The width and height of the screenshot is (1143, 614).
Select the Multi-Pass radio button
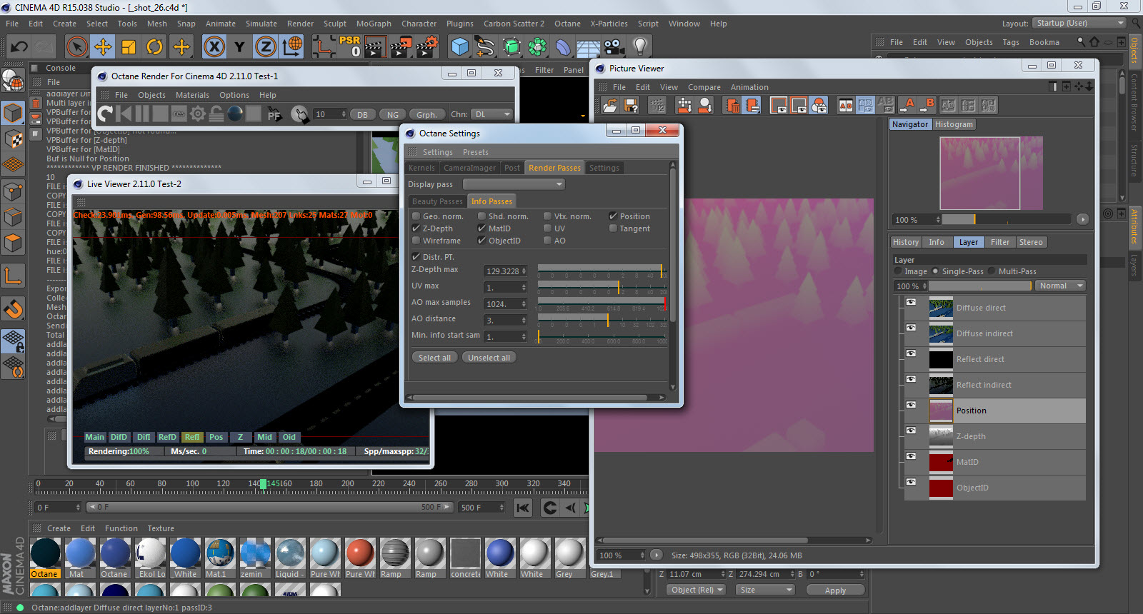click(x=992, y=271)
